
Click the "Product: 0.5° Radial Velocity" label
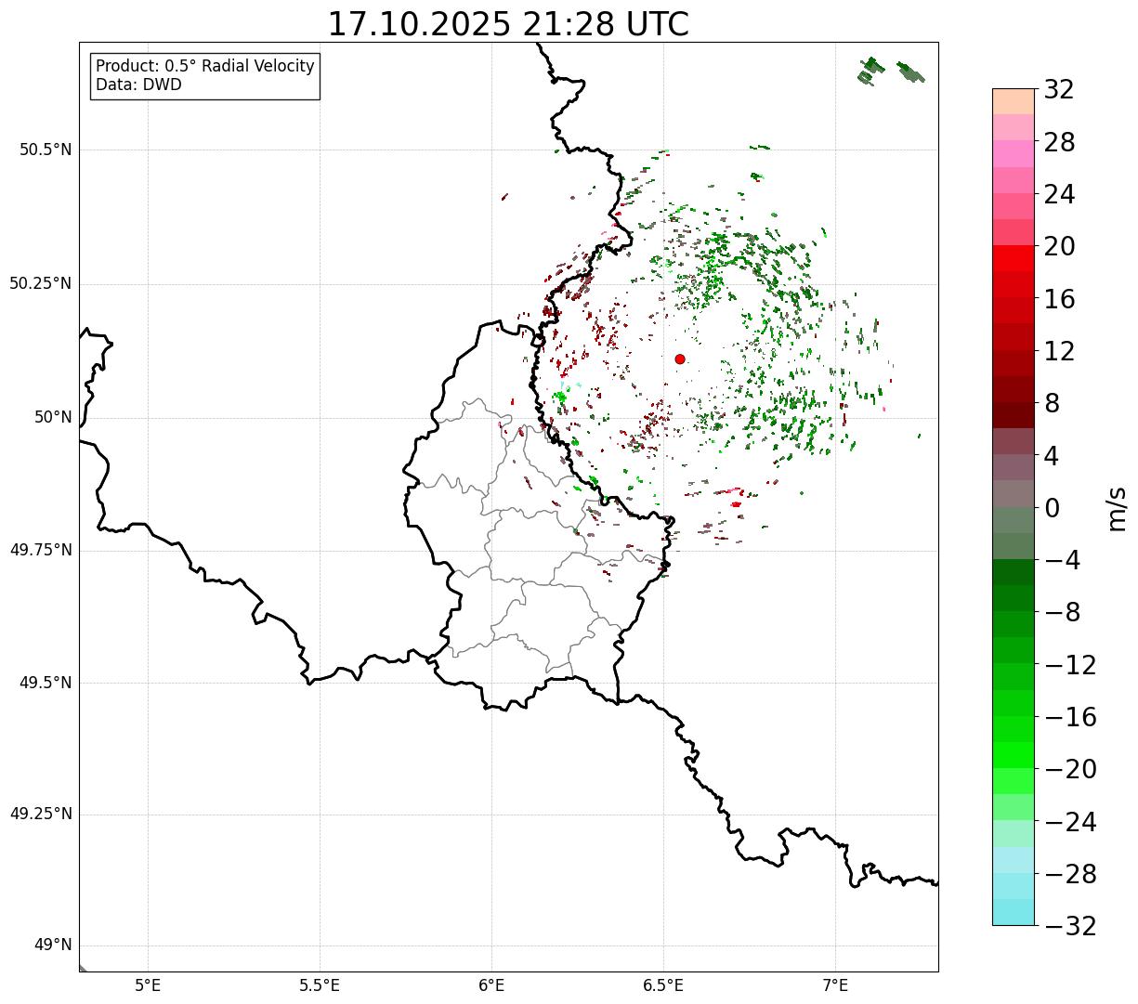coord(205,67)
